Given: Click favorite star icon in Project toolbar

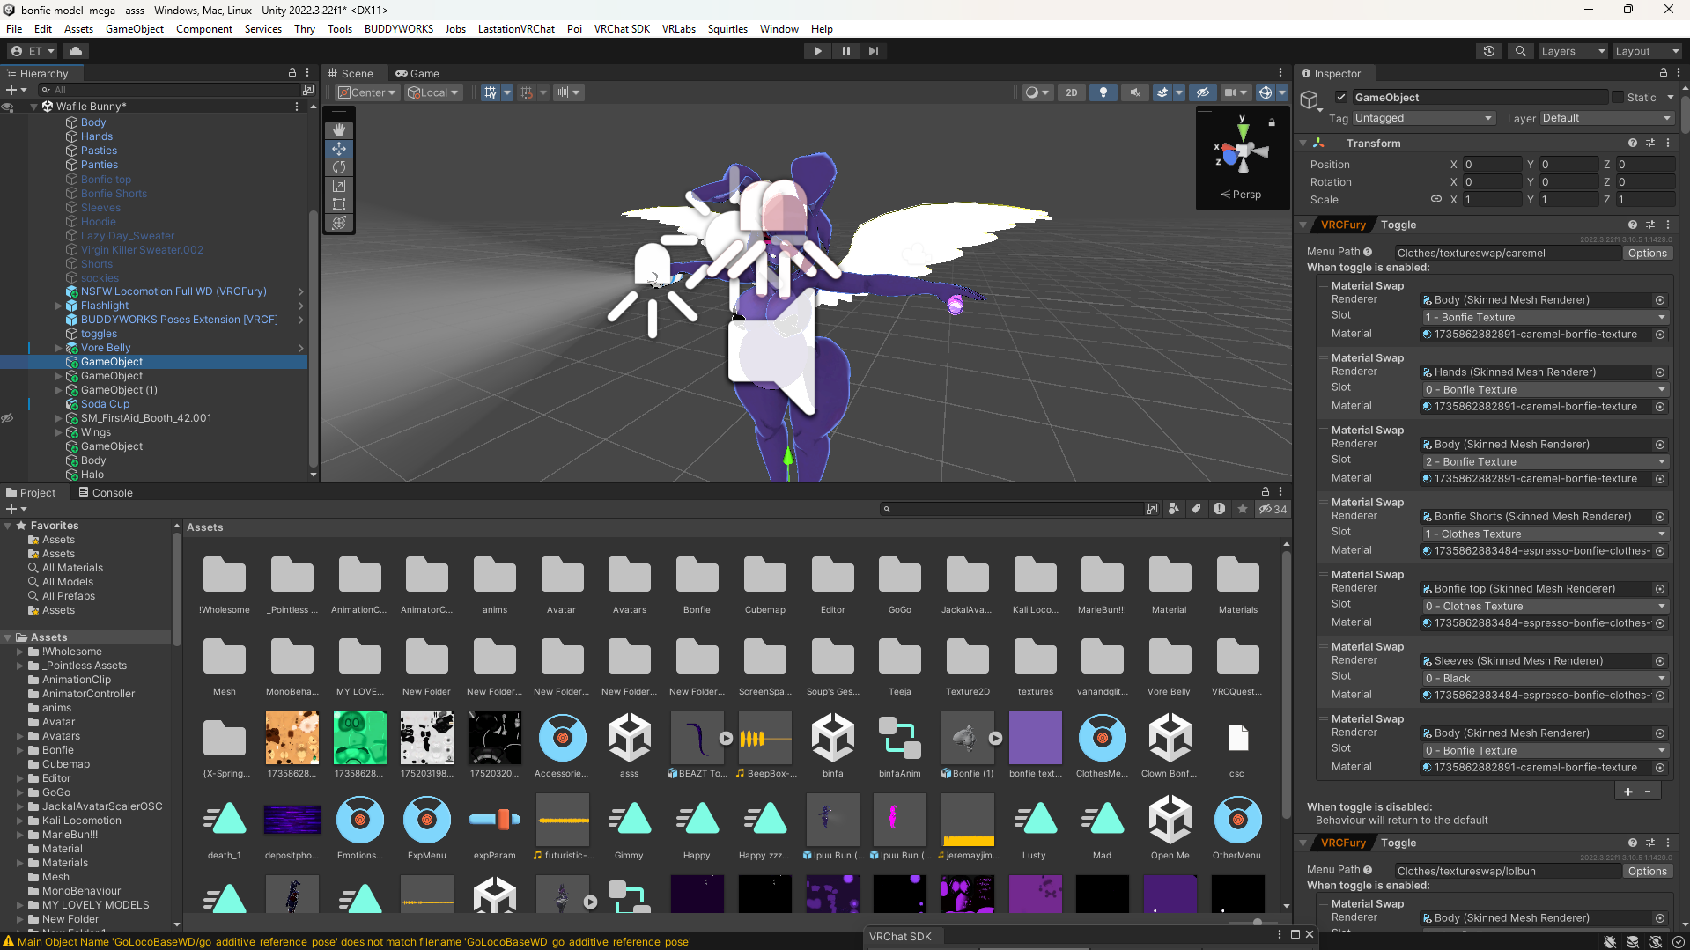Looking at the screenshot, I should click(1242, 509).
